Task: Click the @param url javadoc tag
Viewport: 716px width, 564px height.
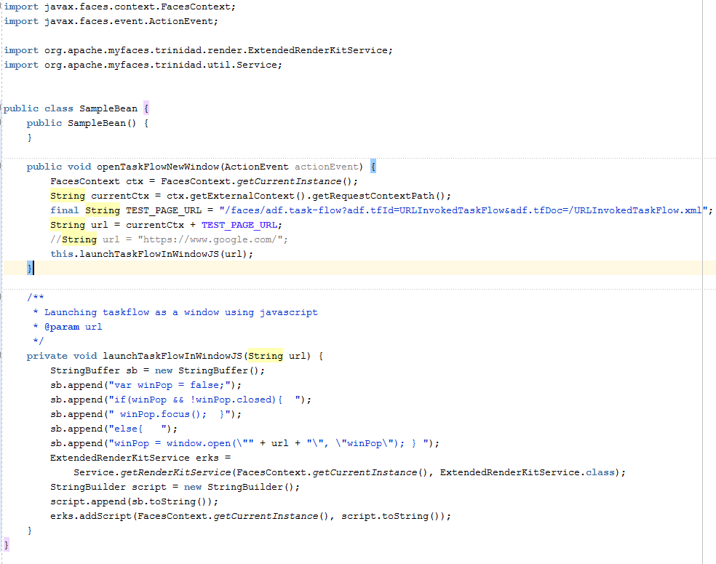Action: (62, 326)
